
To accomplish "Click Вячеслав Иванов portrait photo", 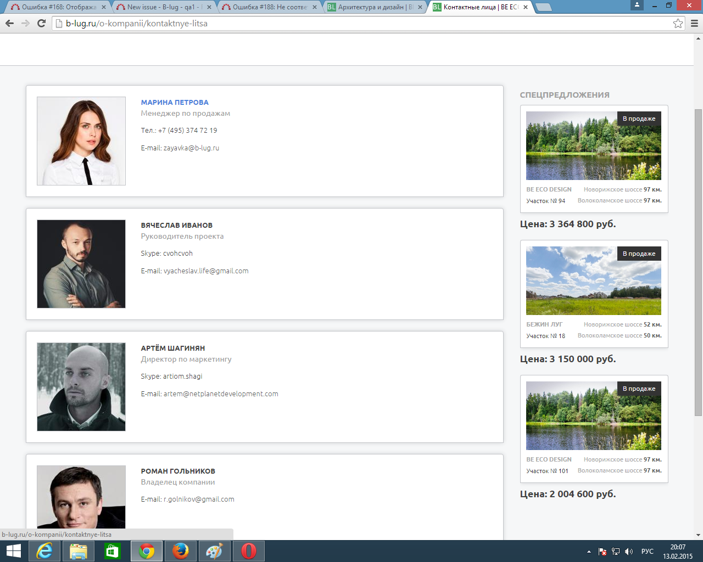I will 81,264.
